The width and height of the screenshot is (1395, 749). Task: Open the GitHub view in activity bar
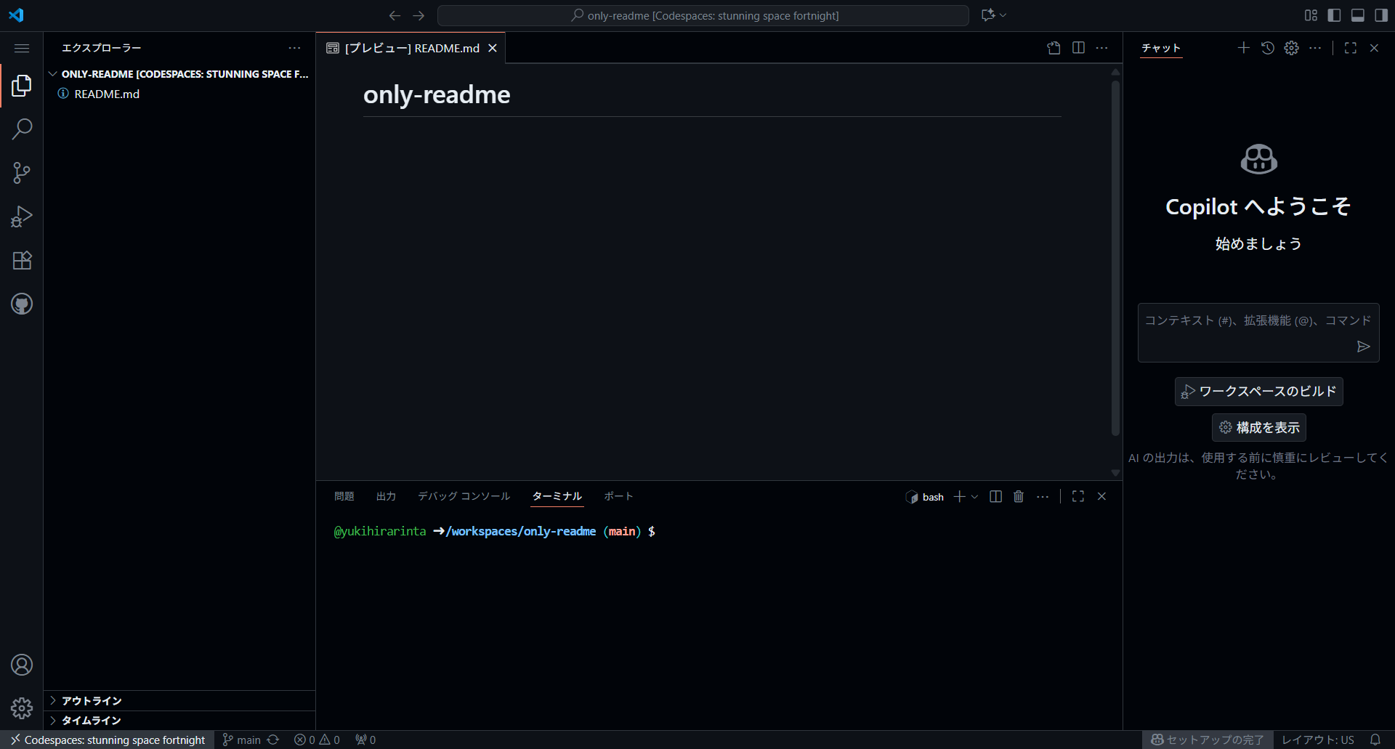22,304
